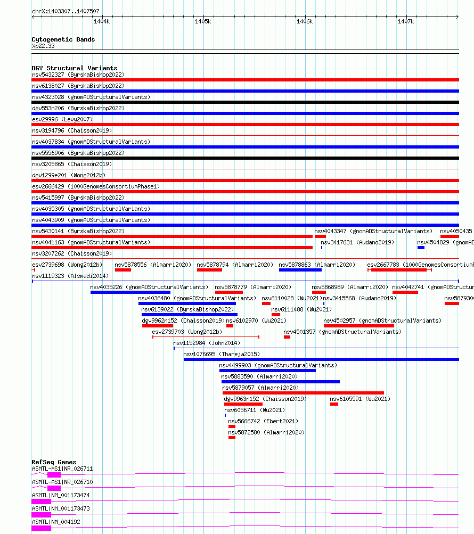Open nsv4043347 (gnomADStructuralVariants) label
The height and width of the screenshot is (534, 474).
click(373, 231)
